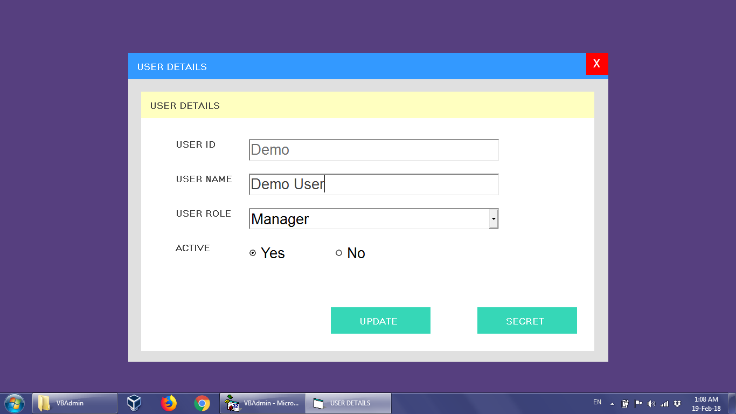This screenshot has height=414, width=736.
Task: Click the power plug tray icon
Action: pos(625,403)
